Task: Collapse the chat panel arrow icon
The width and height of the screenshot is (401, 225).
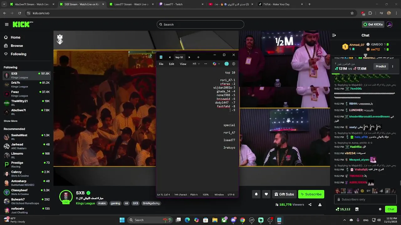Action: coord(334,35)
